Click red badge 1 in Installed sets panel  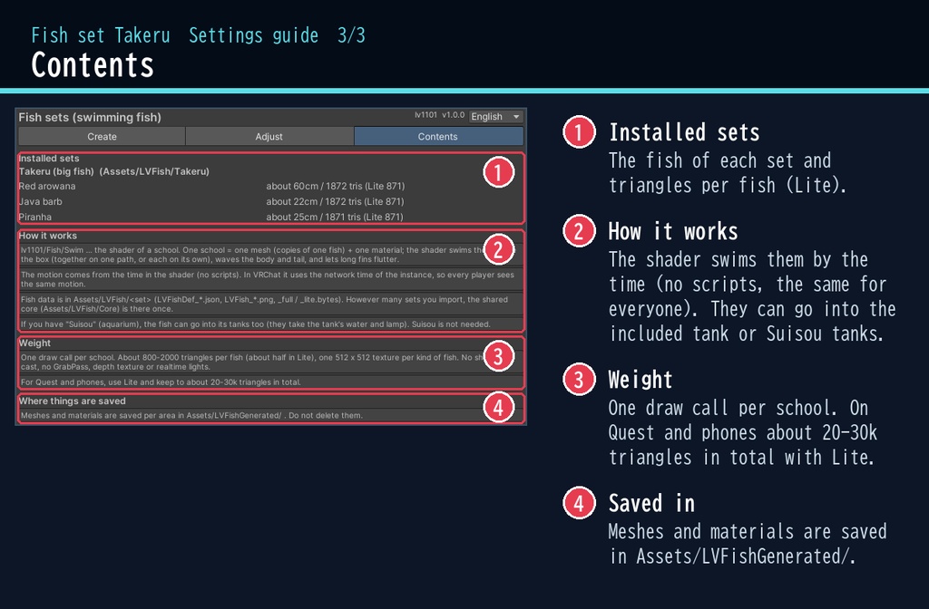pos(498,172)
